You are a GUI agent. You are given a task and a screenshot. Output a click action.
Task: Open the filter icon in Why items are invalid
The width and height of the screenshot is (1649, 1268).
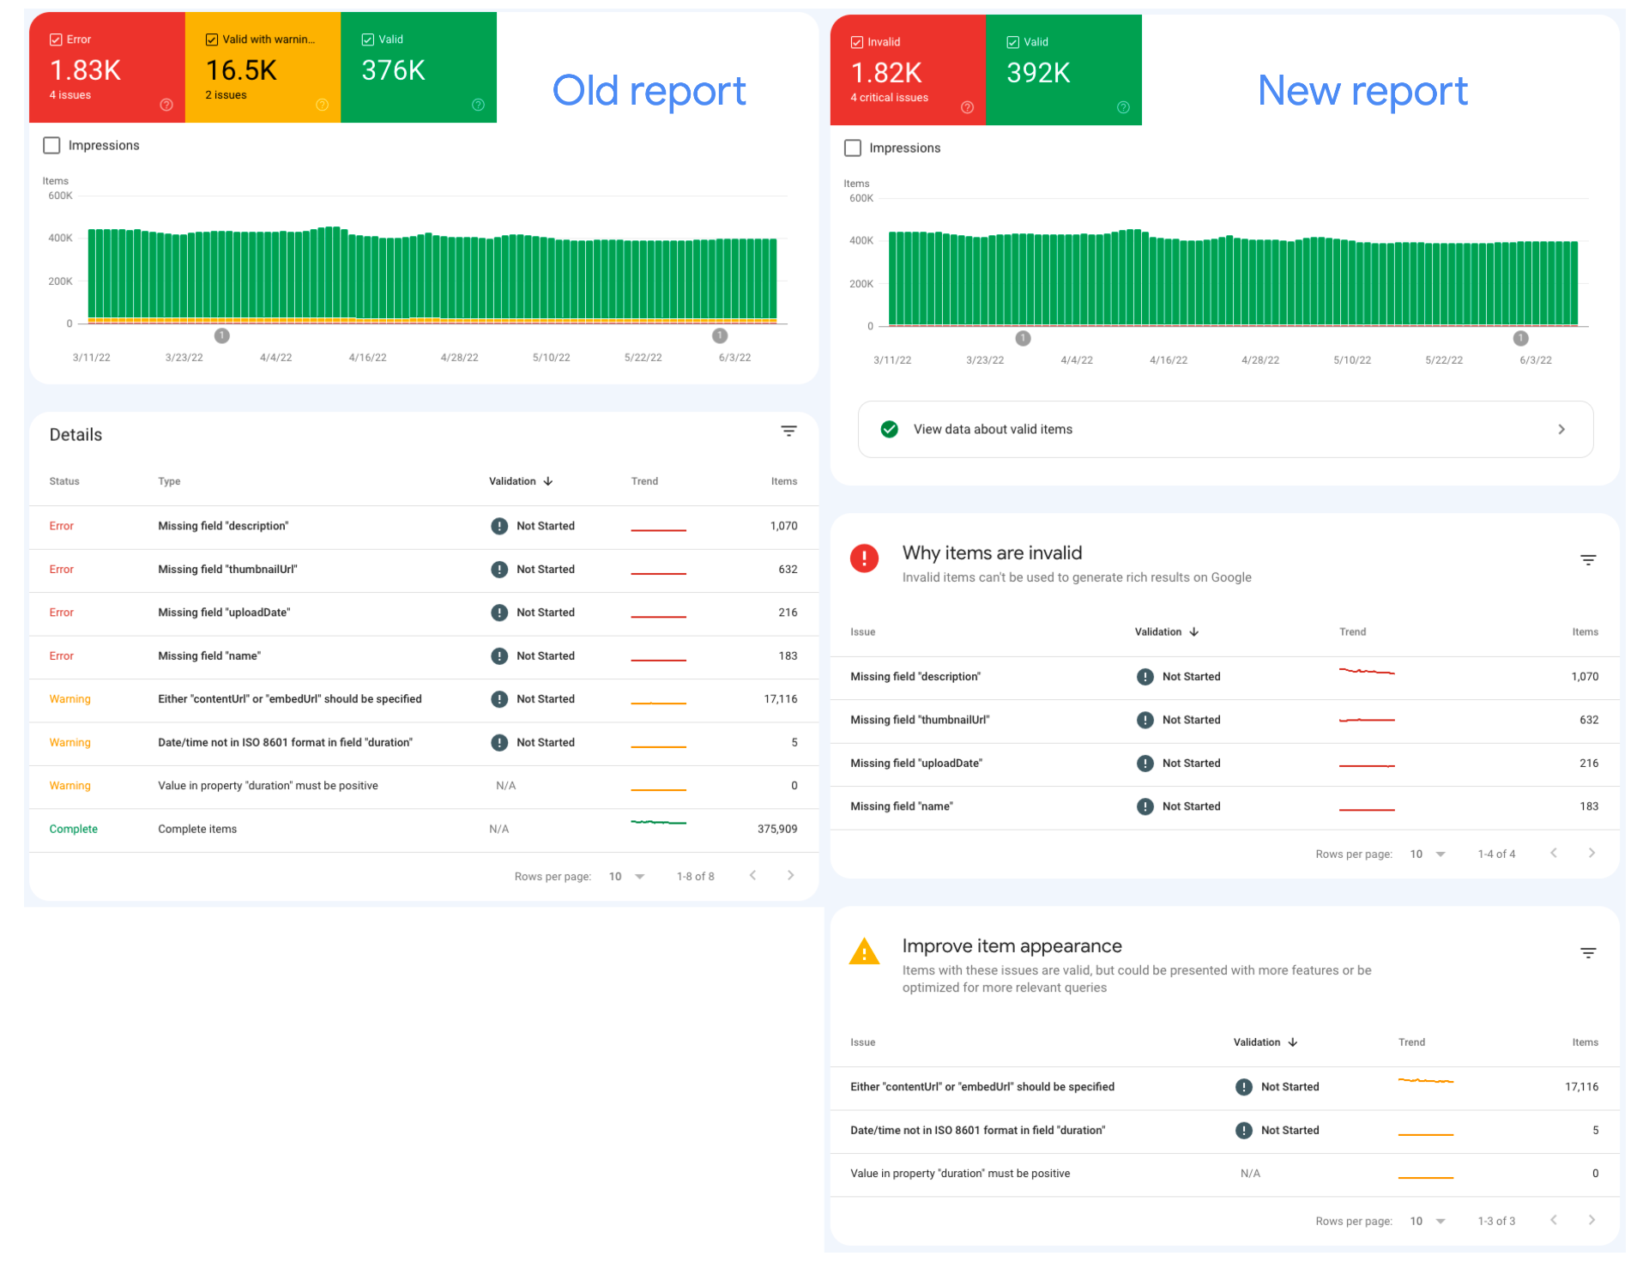tap(1589, 559)
